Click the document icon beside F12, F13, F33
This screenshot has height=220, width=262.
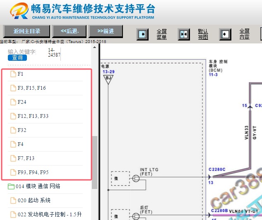coord(13,116)
